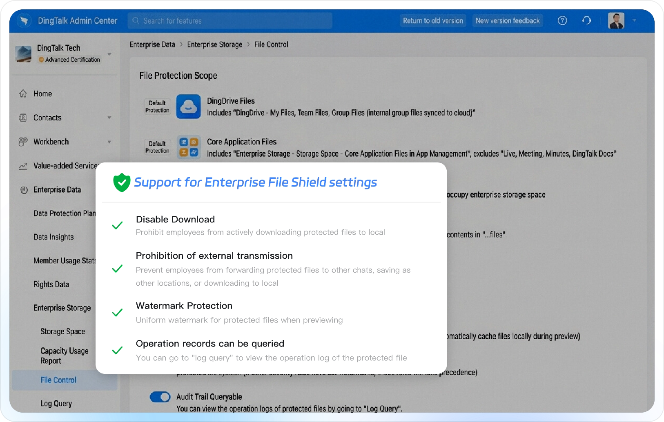Expand the Workbench menu arrow

point(109,142)
